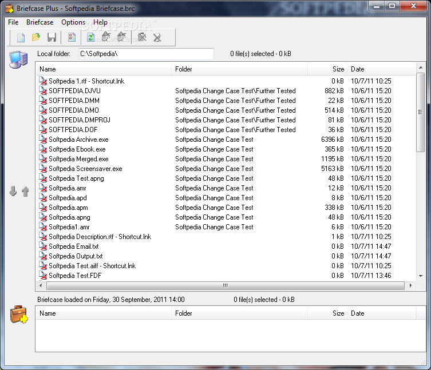
Task: Click file icon beside Softpedia Test.FDF
Action: (x=43, y=276)
